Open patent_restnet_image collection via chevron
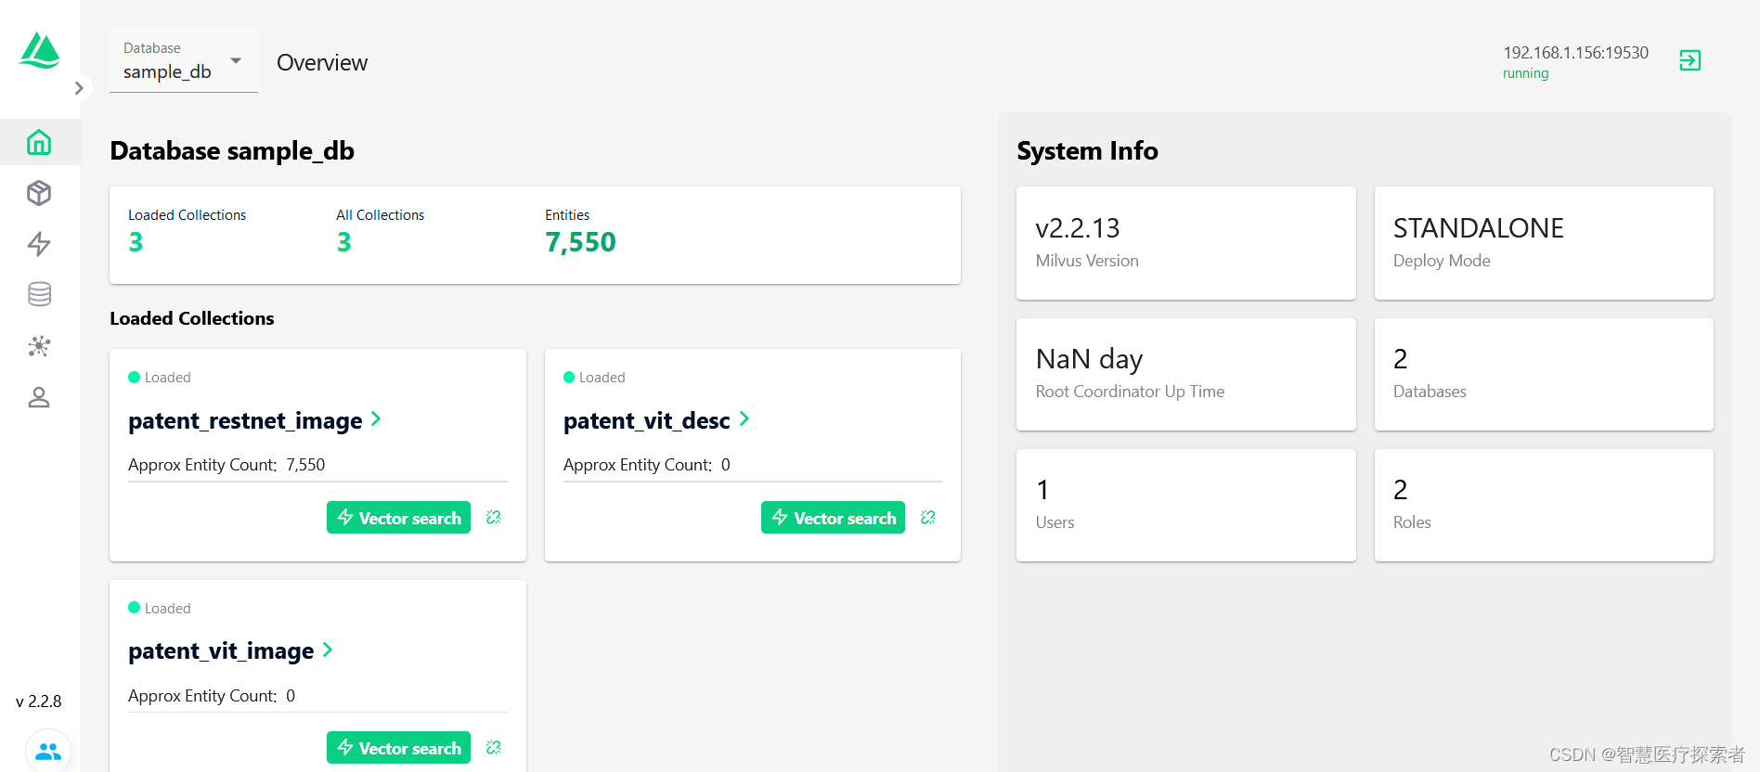 (x=376, y=418)
